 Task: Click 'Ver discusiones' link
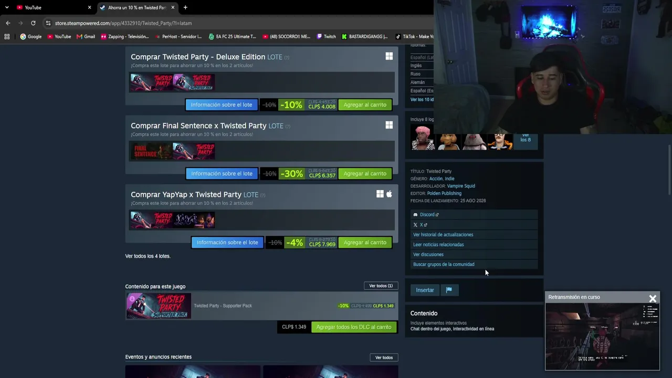[428, 255]
